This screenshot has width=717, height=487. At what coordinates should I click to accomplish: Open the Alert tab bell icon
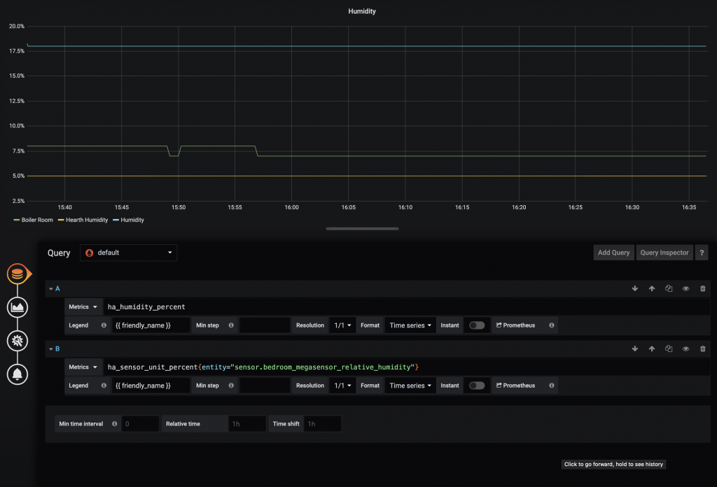[x=18, y=374]
